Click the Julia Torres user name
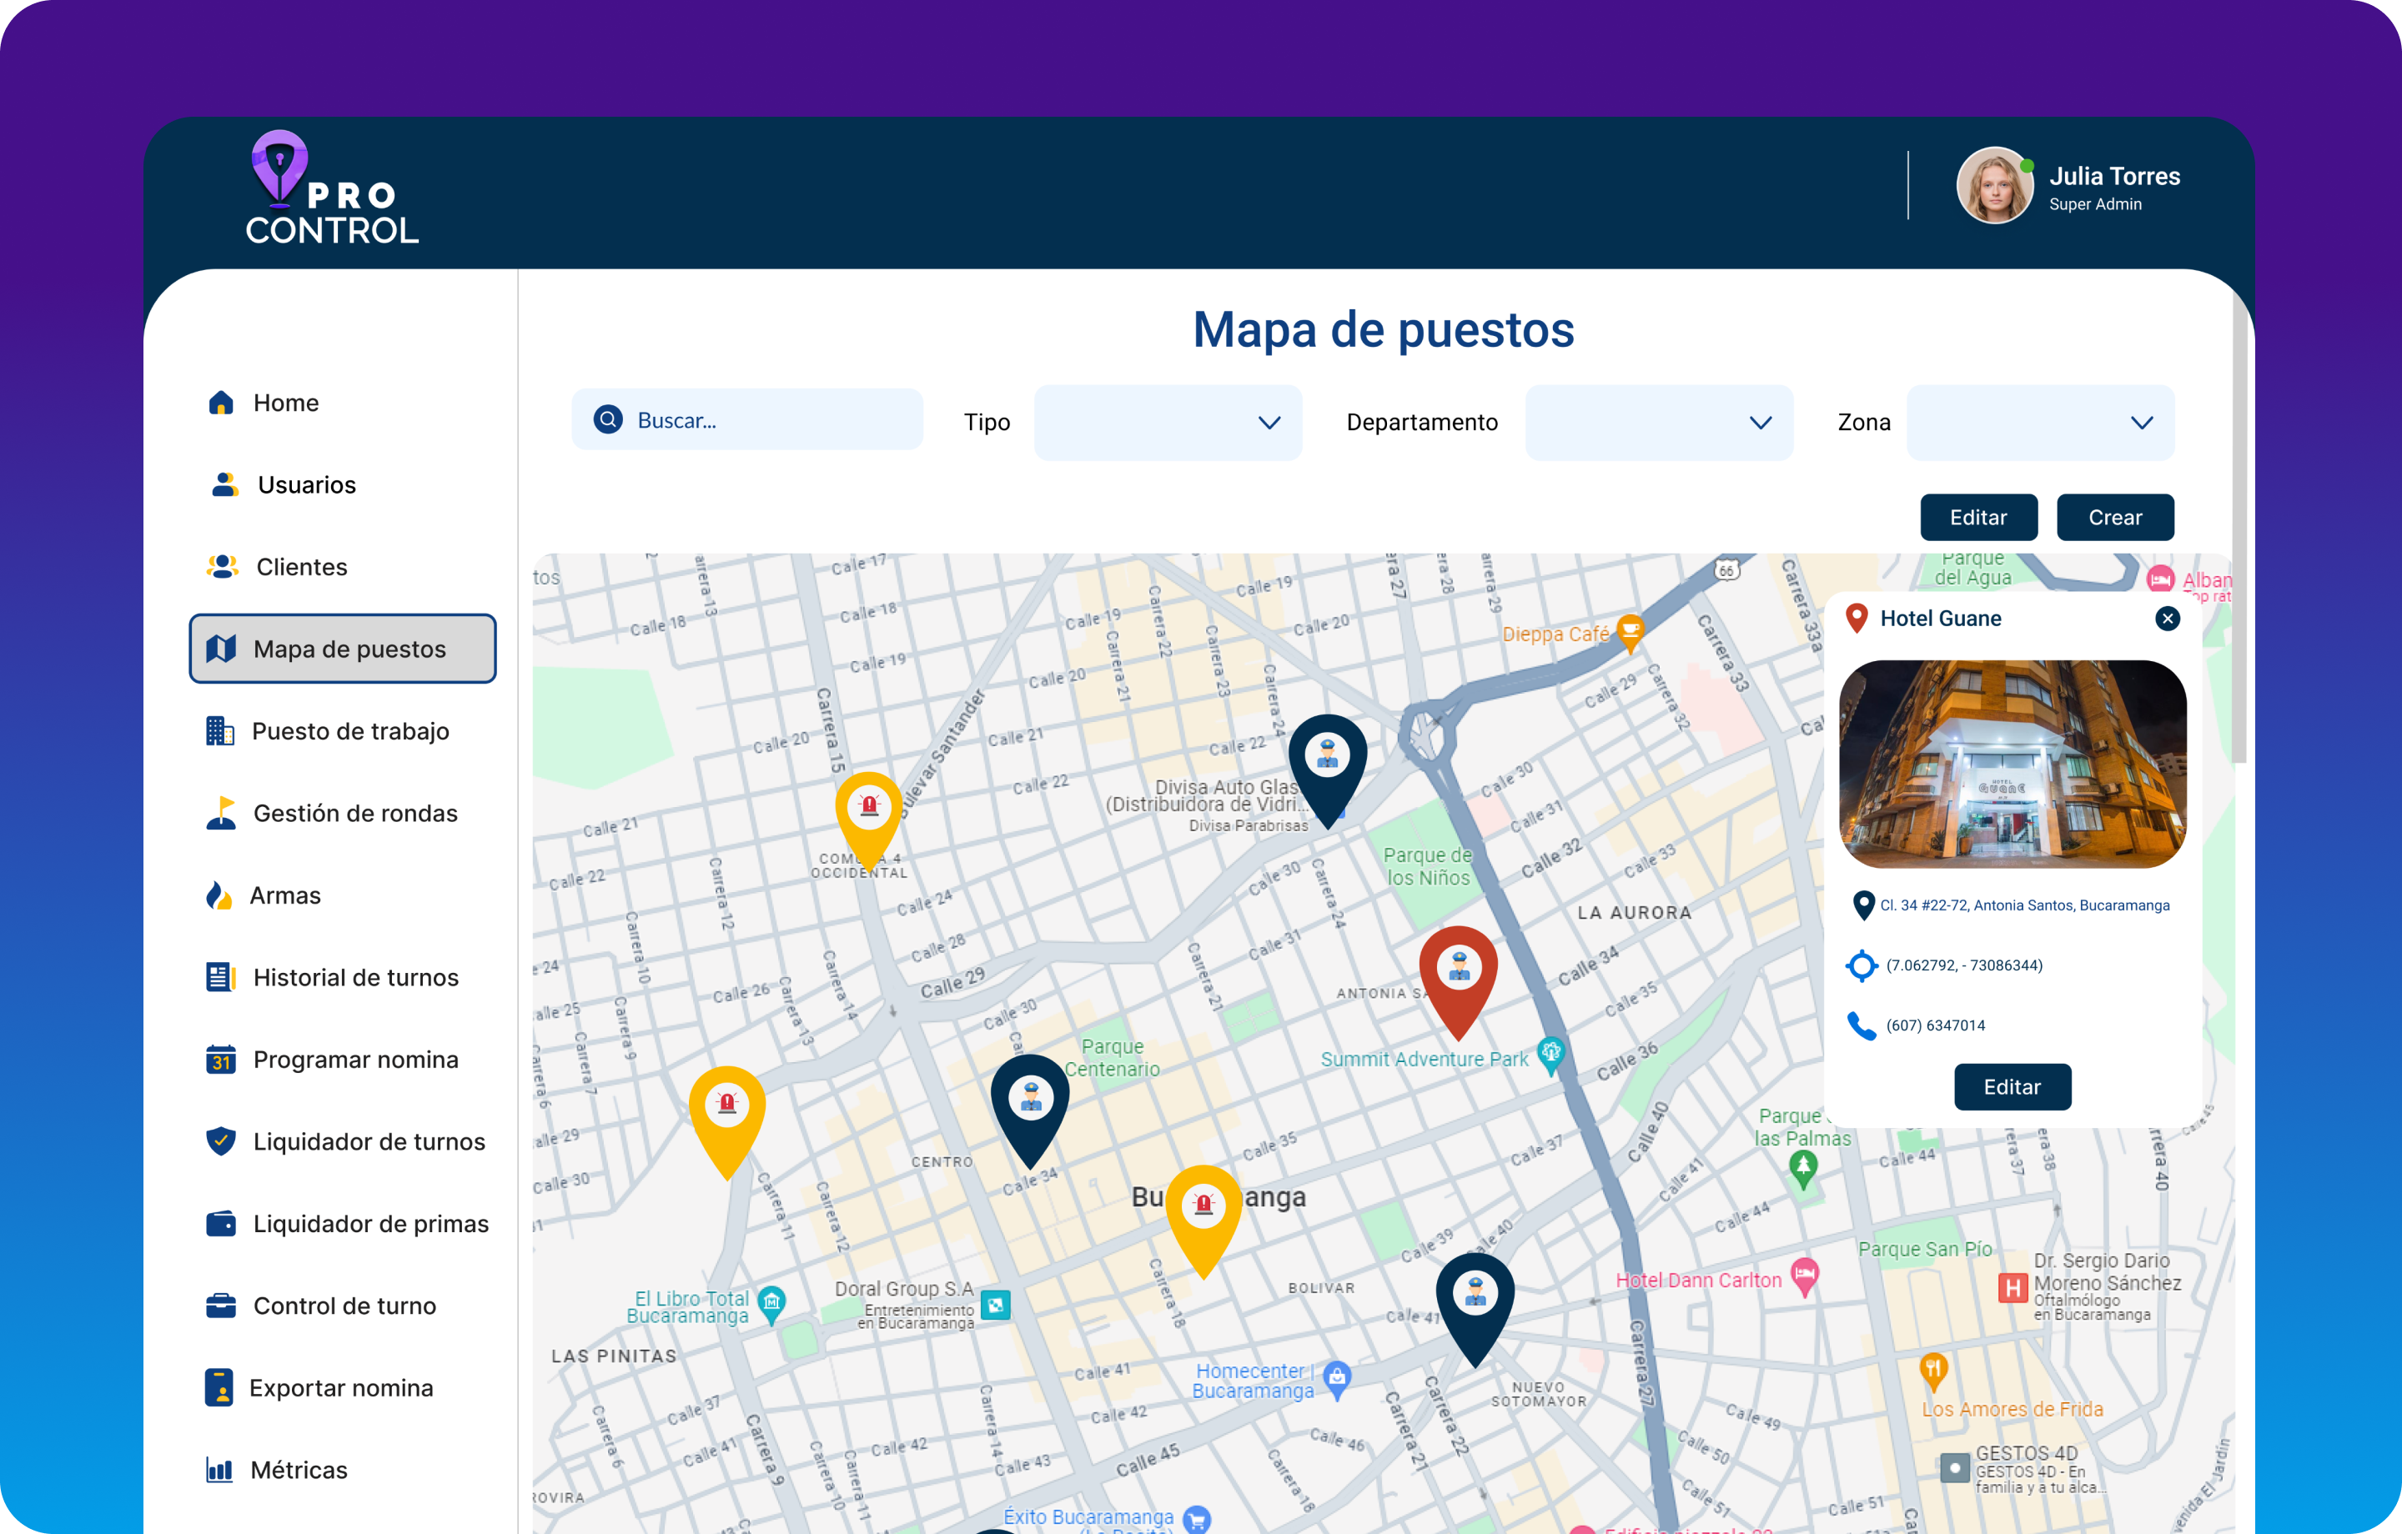This screenshot has height=1534, width=2402. 2113,177
